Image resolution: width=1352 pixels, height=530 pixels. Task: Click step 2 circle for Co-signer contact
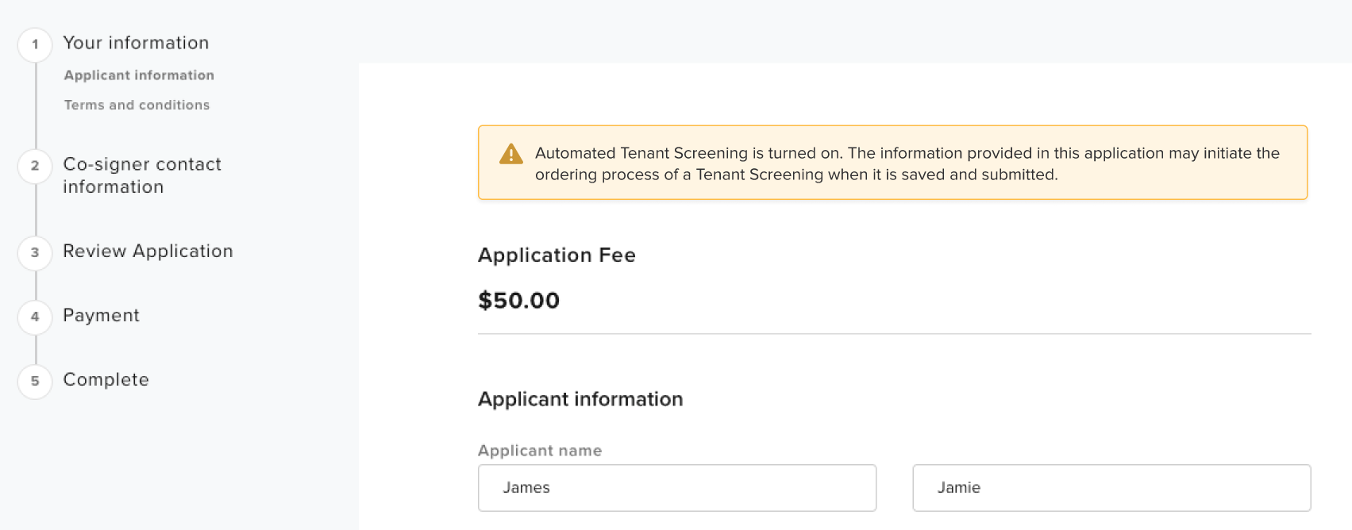pos(34,167)
